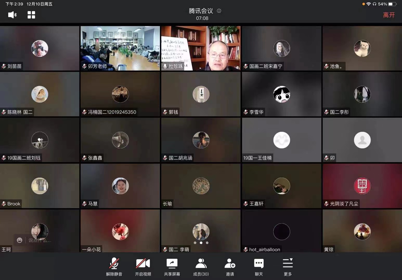This screenshot has height=280, width=402.
Task: Open the 共享屏幕 share screen icon
Action: tap(172, 267)
